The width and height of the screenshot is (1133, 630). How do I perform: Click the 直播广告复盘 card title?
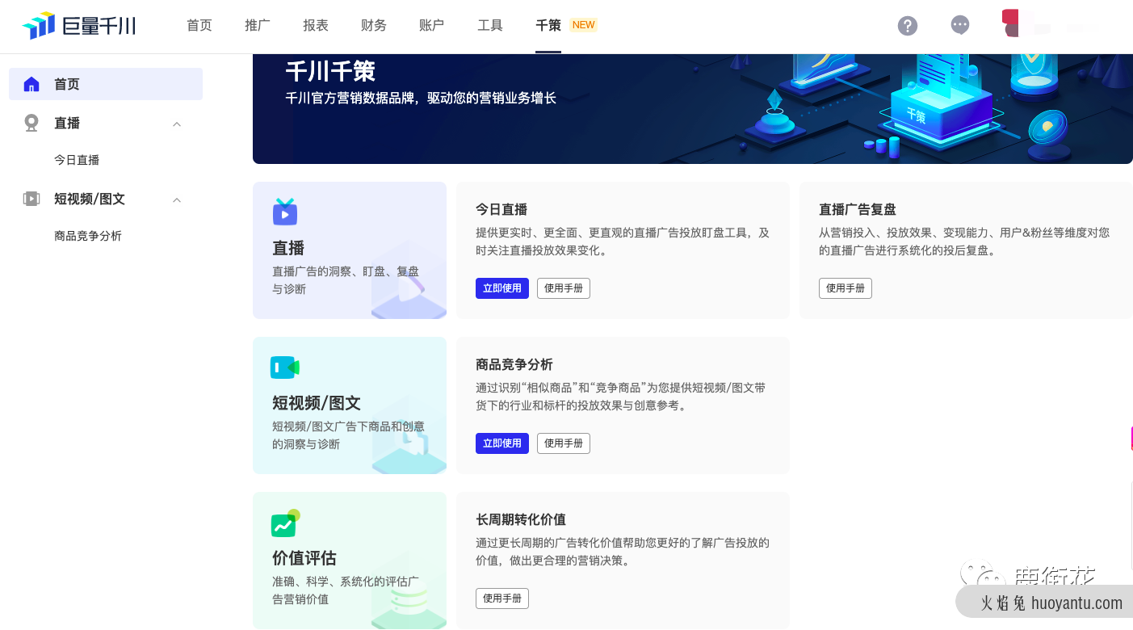858,209
